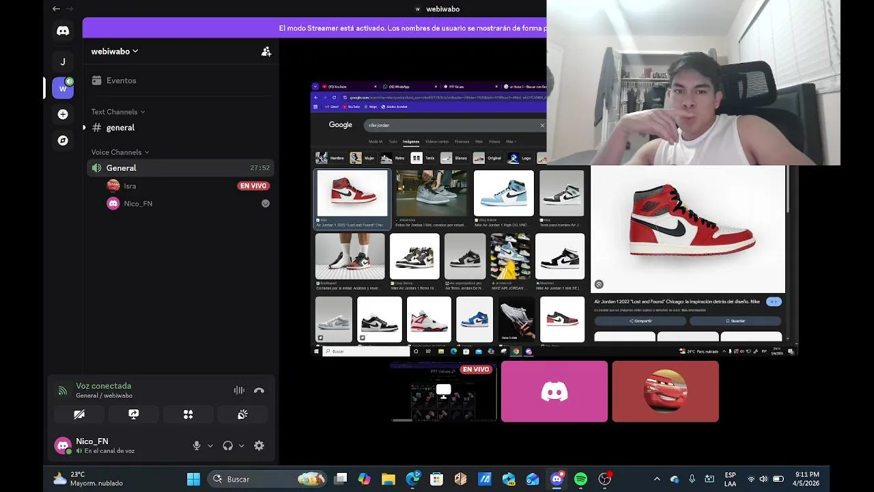Image resolution: width=874 pixels, height=492 pixels.
Task: Select Isra in the voice channel
Action: click(x=188, y=186)
